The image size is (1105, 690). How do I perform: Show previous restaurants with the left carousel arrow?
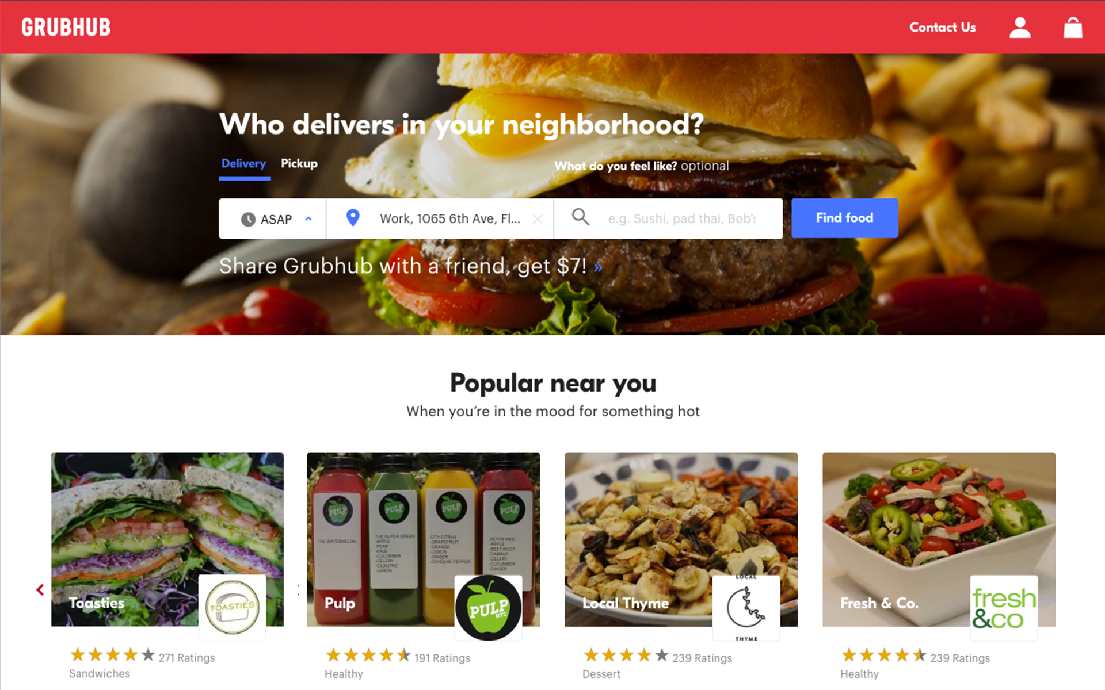coord(40,590)
